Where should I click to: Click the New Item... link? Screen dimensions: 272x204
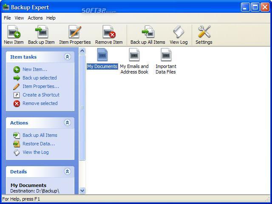pyautogui.click(x=35, y=69)
